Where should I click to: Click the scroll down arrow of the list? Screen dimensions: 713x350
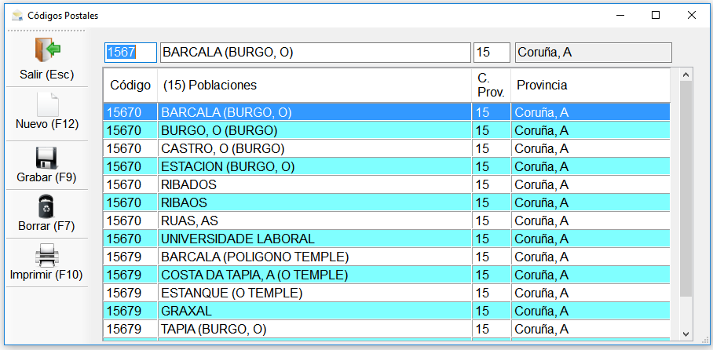[x=686, y=334]
